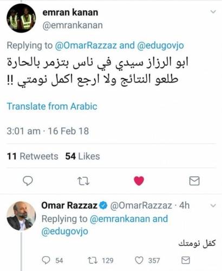View the 11 Retweets list

[x=32, y=156]
